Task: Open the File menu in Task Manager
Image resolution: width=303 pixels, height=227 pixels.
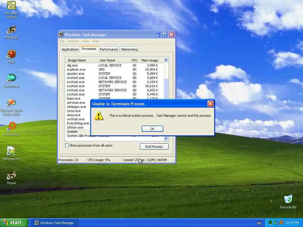Action: [x=62, y=41]
